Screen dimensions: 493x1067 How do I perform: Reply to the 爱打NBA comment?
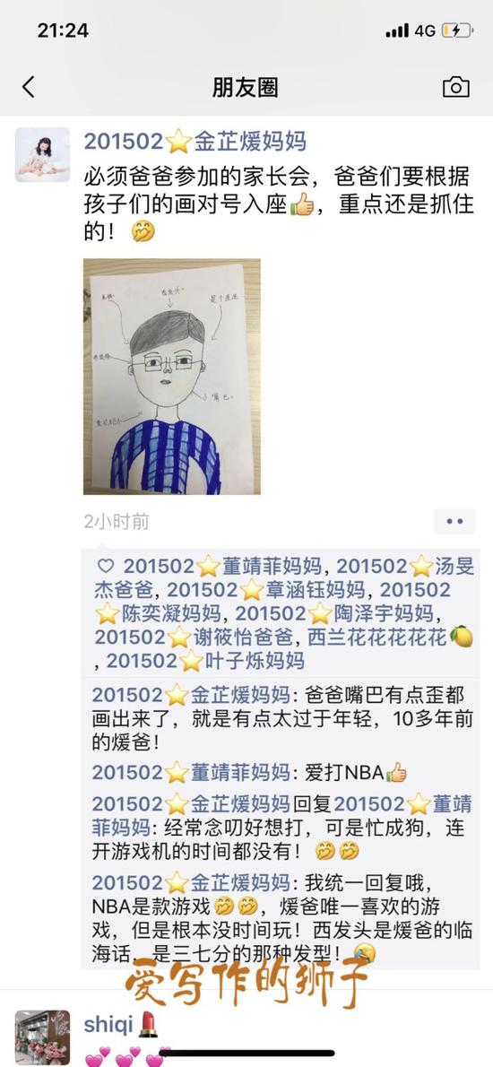[249, 772]
